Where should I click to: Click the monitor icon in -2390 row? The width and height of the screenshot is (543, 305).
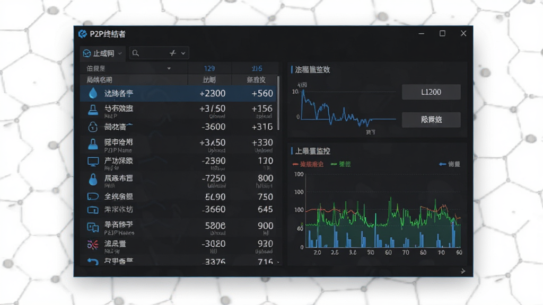[93, 162]
